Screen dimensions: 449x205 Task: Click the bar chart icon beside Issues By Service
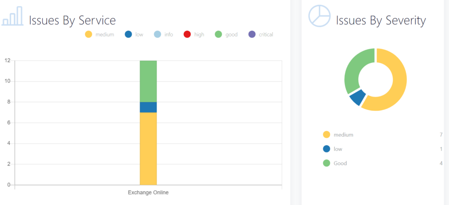point(12,16)
